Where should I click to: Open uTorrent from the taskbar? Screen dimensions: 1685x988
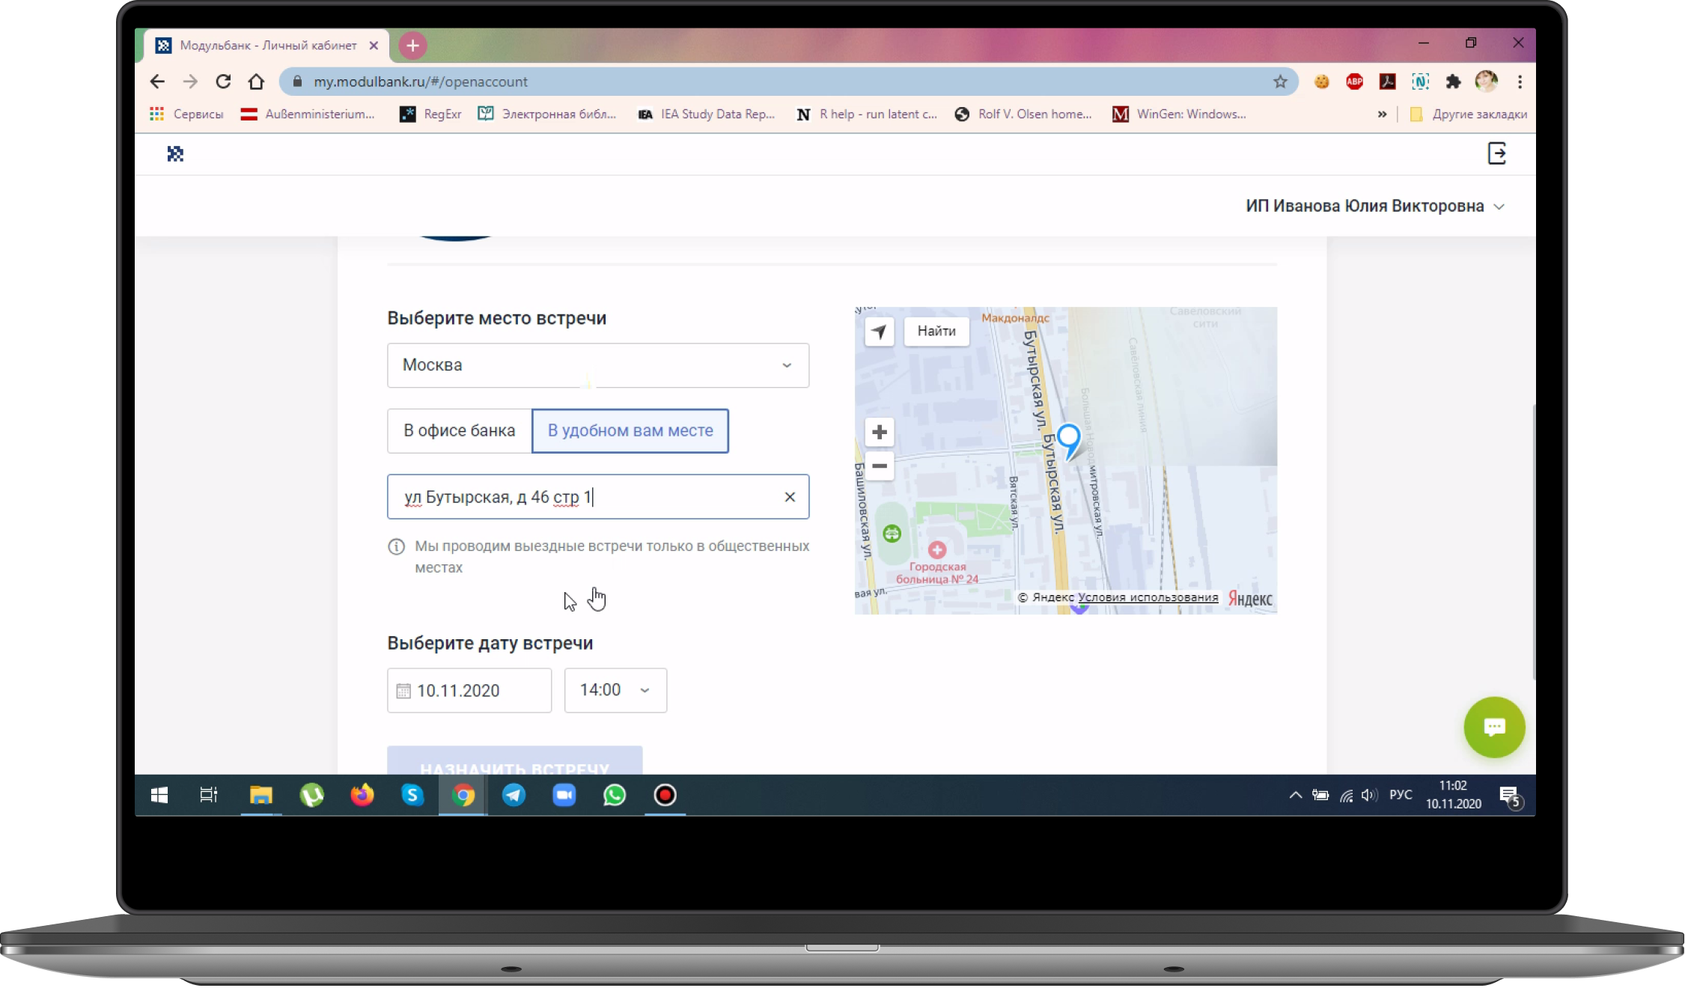(x=311, y=795)
